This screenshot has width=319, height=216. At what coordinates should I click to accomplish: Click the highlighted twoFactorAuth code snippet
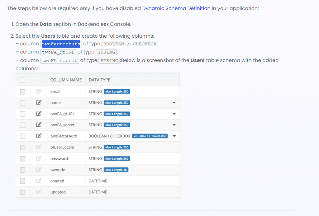[61, 44]
